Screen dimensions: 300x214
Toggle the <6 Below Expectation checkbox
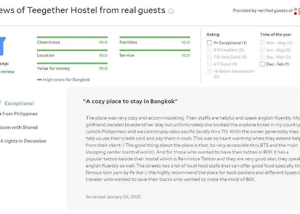point(209,71)
